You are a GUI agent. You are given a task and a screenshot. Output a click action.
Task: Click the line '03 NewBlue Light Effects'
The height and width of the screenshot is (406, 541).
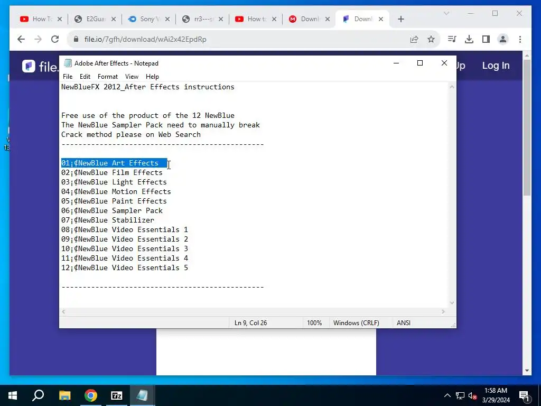click(114, 182)
